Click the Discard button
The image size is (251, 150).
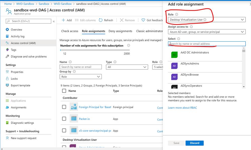point(194,143)
